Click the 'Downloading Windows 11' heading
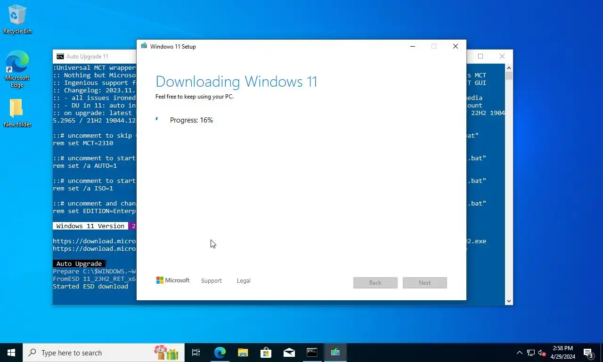 pos(236,82)
